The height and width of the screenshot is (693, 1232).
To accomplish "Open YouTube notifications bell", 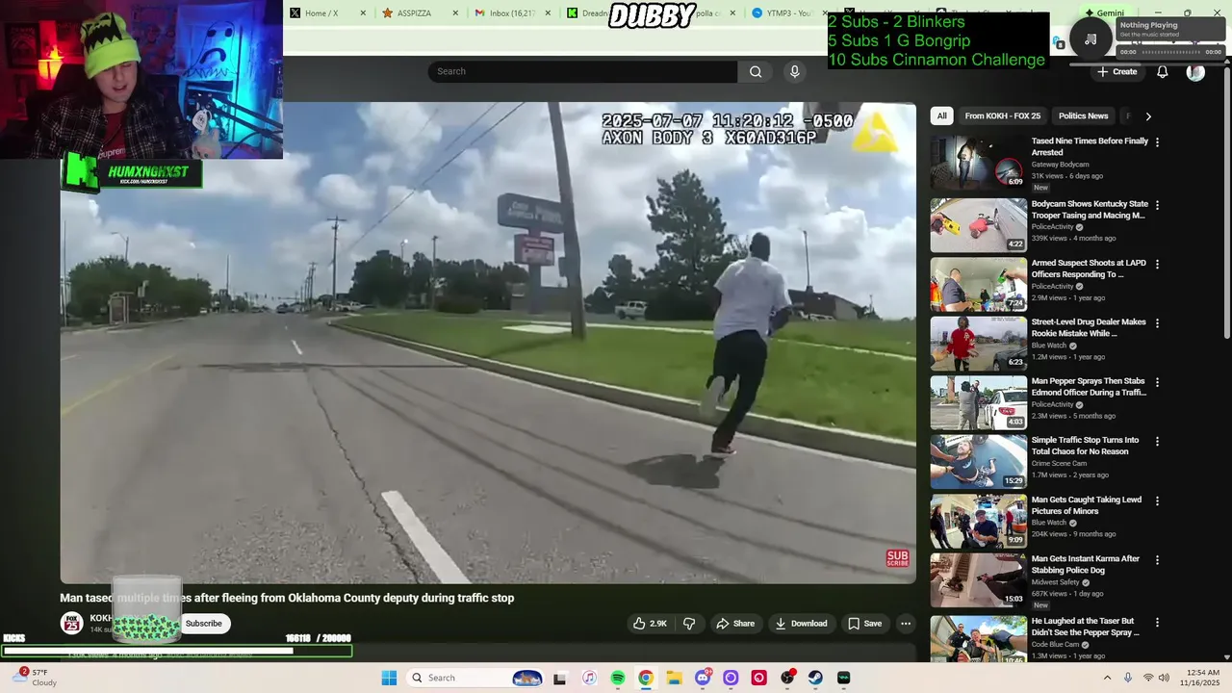I will 1163,72.
